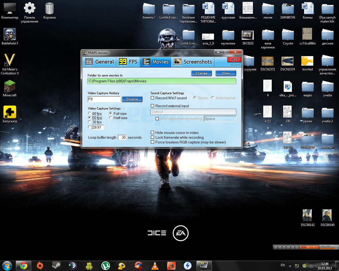Switch to the General tab
The width and height of the screenshot is (339, 271).
pyautogui.click(x=100, y=62)
